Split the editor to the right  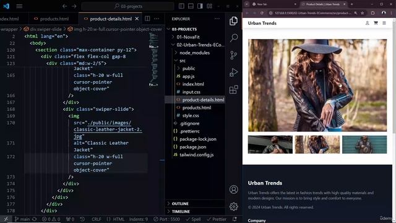(x=147, y=19)
